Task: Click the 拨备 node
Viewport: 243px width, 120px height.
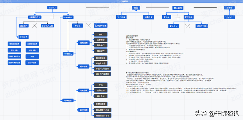Action: [136, 8]
